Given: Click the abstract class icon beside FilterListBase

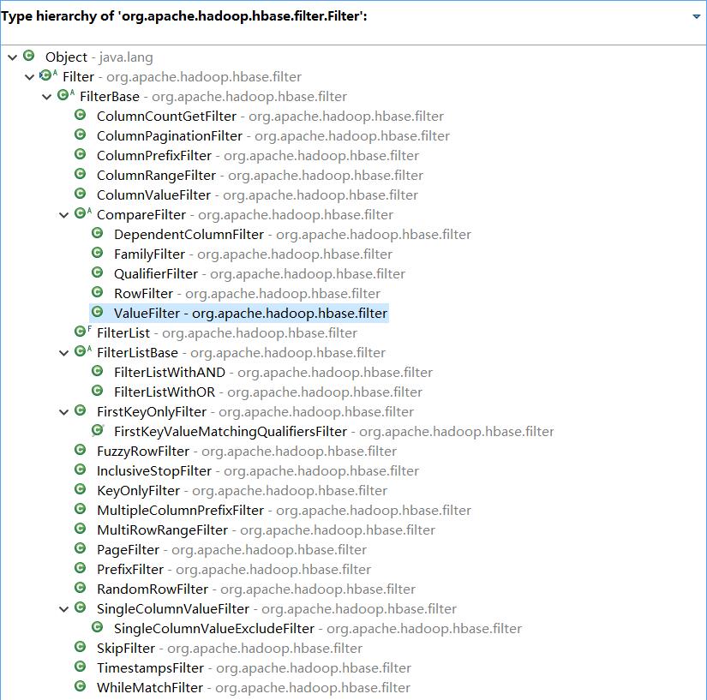Looking at the screenshot, I should pyautogui.click(x=82, y=351).
